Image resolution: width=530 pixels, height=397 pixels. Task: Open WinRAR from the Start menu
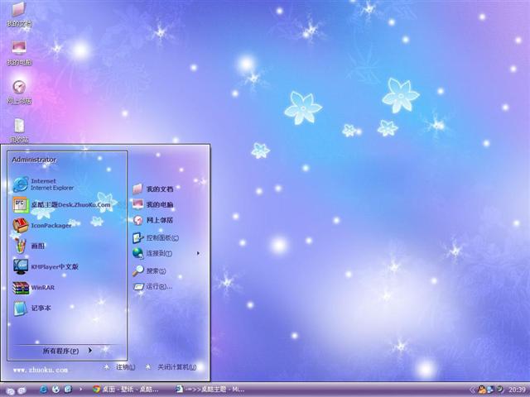tap(33, 288)
